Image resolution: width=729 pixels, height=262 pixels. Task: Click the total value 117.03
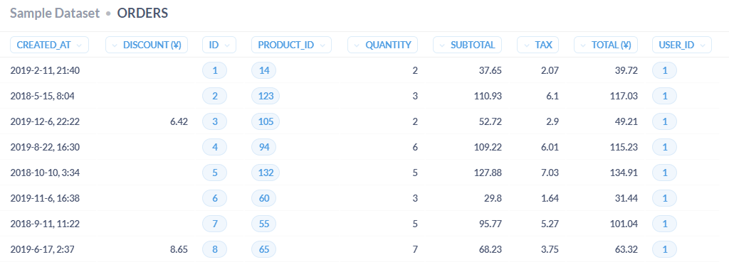click(624, 96)
